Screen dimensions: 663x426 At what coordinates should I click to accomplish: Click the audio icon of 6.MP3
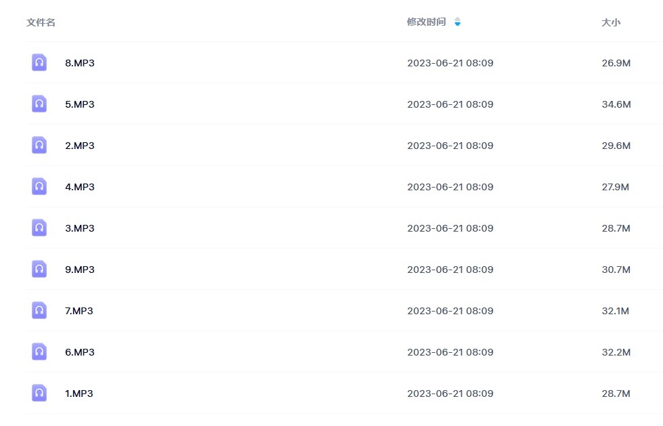39,352
